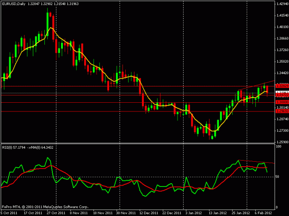
Task: Click the 17 Oct 2011 date label
Action: point(33,213)
